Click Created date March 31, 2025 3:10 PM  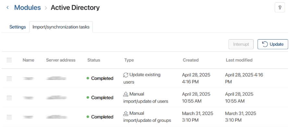[x=198, y=117]
